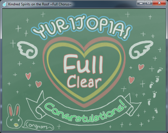
Task: Minimize the Kindred Spirits window
Action: click(141, 3)
